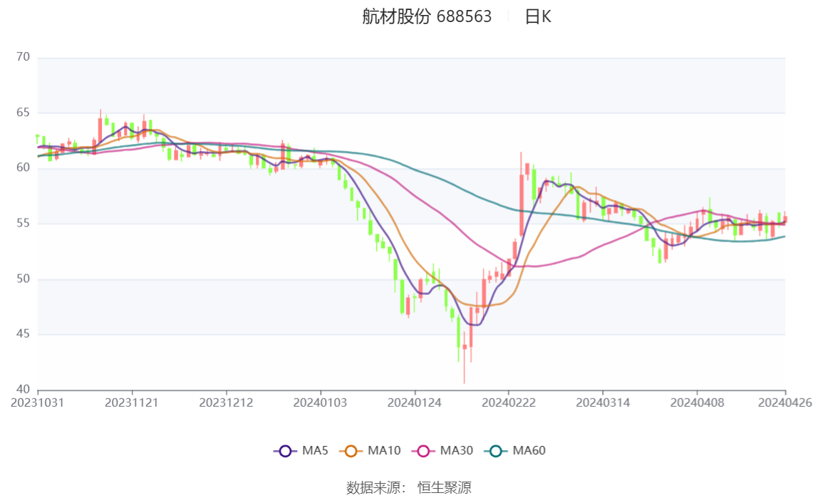This screenshot has height=498, width=818.
Task: Click the 20240314 date axis label
Action: coord(603,403)
